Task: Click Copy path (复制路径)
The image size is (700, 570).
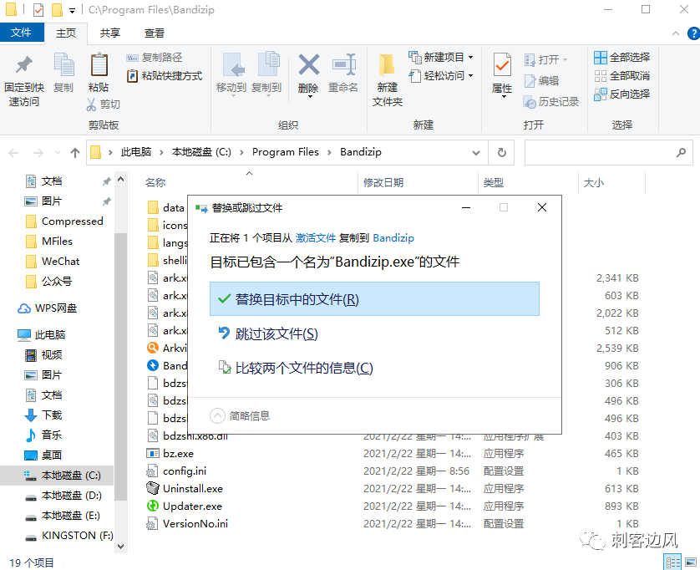Action: point(155,58)
